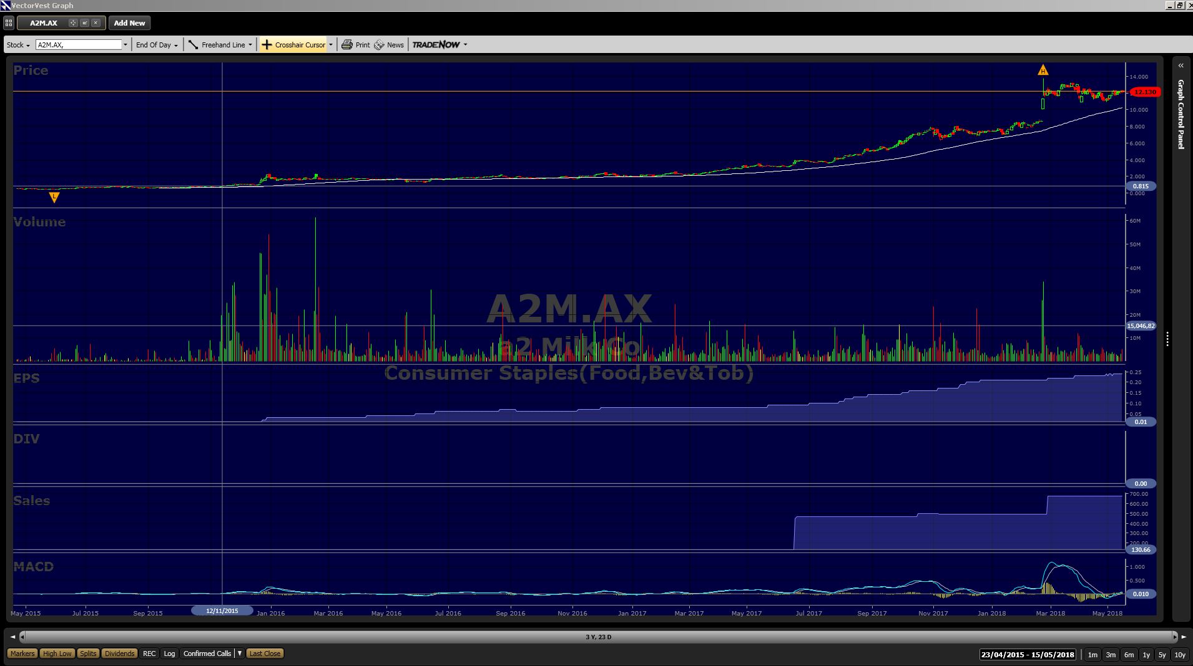The height and width of the screenshot is (666, 1193).
Task: Click the 0.01 EPS value label
Action: pyautogui.click(x=1141, y=422)
